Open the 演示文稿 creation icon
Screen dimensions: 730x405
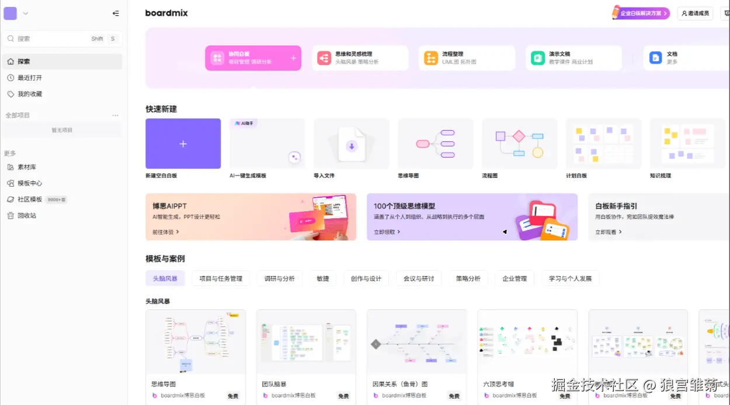(x=537, y=58)
